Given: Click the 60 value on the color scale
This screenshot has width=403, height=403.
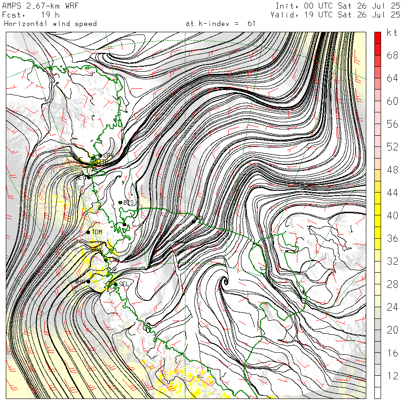Looking at the screenshot, I should click(392, 101).
